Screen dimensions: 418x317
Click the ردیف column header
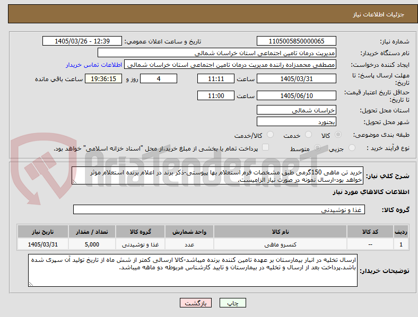[x=401, y=232]
